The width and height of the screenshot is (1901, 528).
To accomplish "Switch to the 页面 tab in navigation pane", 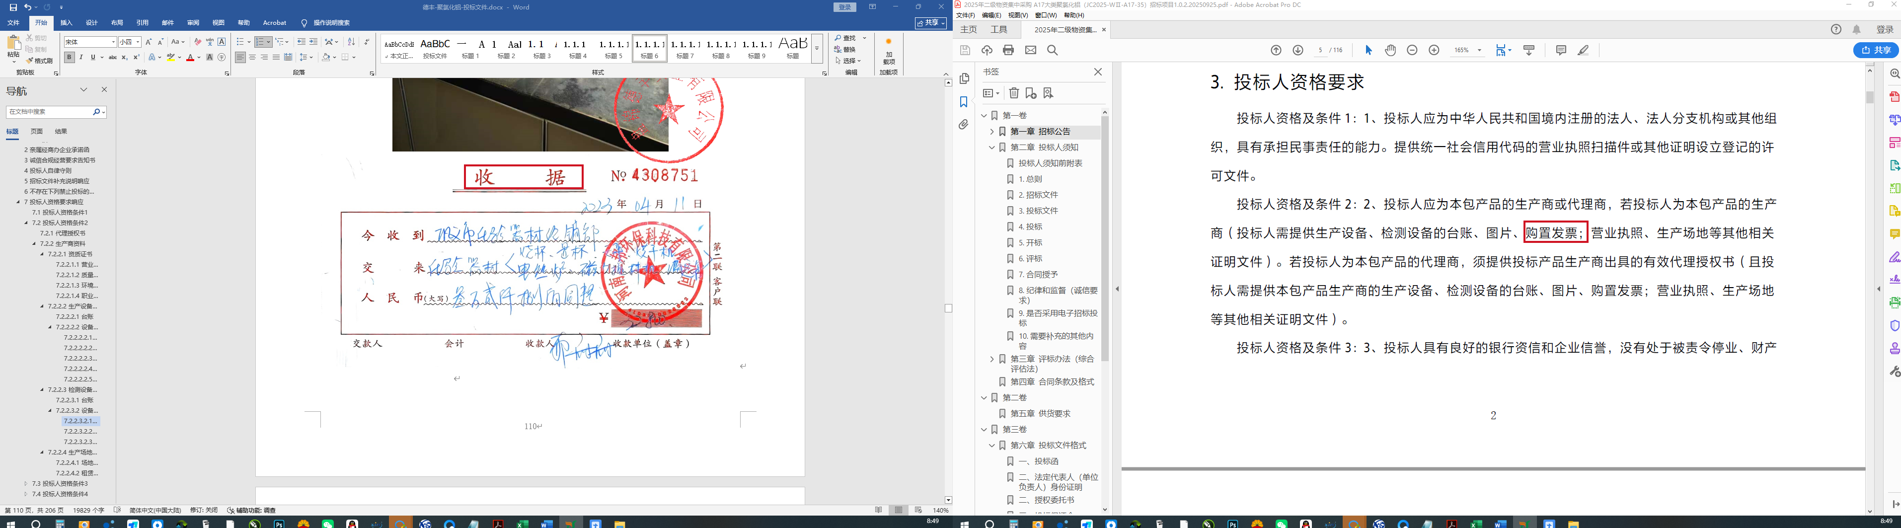I will [x=37, y=131].
